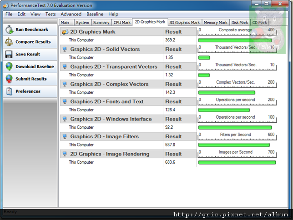Open the Baseline menu
Viewport: 293px width, 220px height.
(95, 14)
